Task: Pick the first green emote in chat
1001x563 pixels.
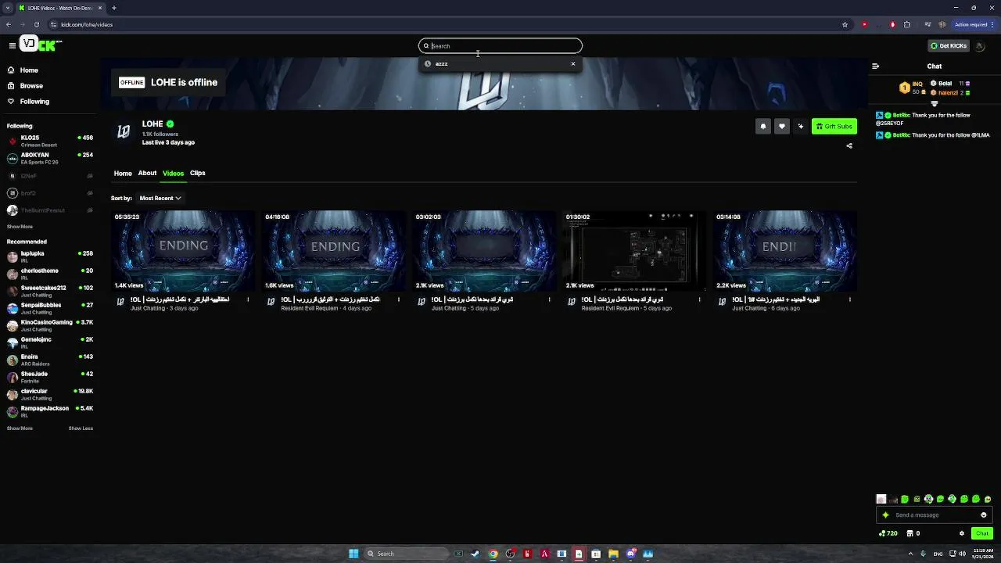Action: pyautogui.click(x=905, y=499)
